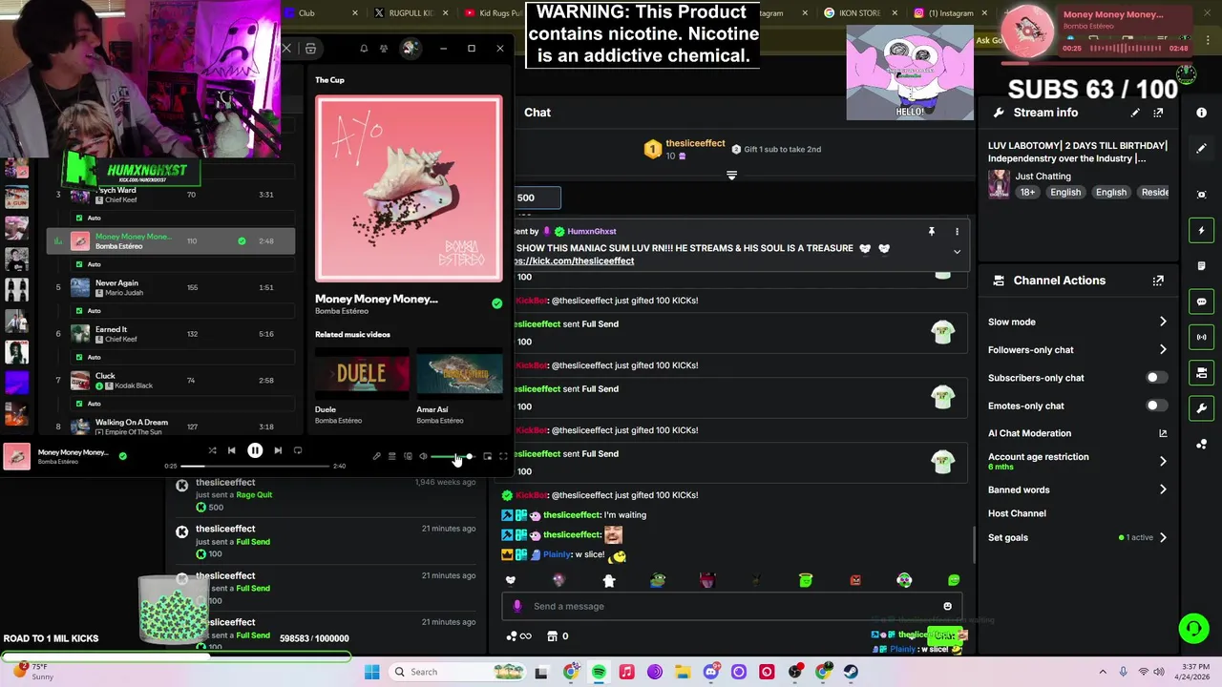Enable Emotes-only chat

1155,406
